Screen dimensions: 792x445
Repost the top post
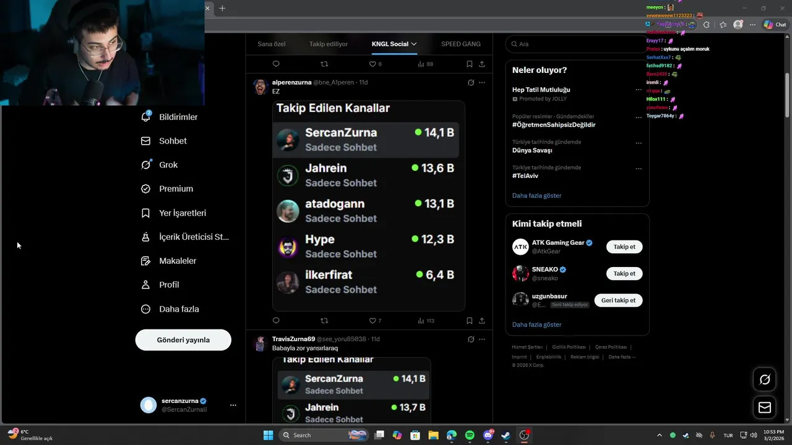[x=324, y=64]
